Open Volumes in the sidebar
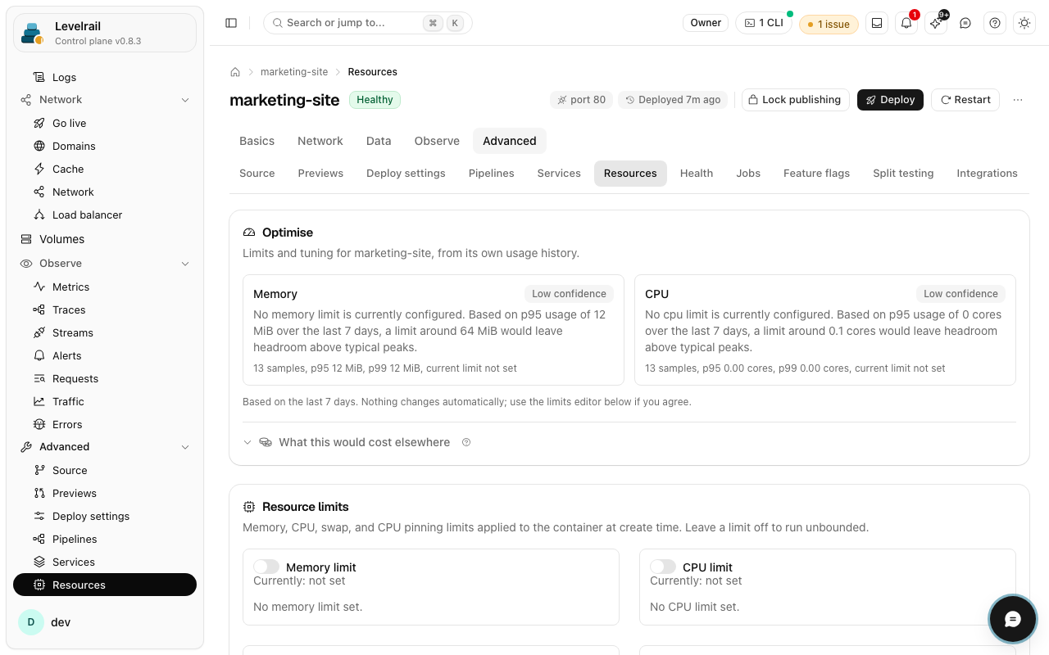Image resolution: width=1049 pixels, height=655 pixels. pos(105,239)
